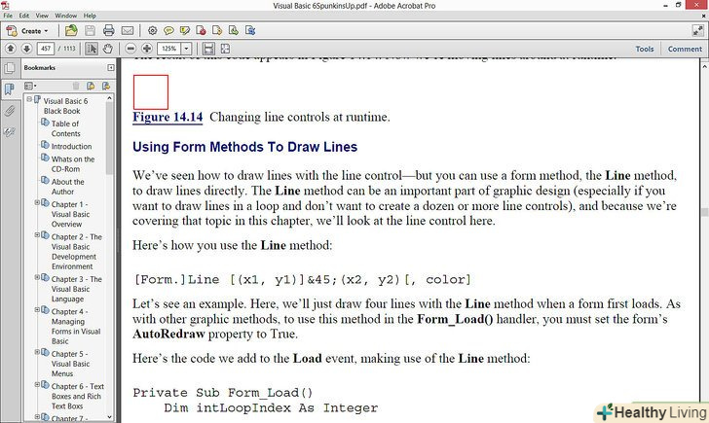Go to next page arrow
The image size is (709, 423).
click(x=26, y=49)
